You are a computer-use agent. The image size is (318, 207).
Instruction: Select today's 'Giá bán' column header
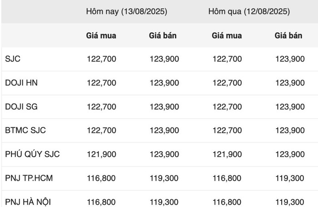163,35
